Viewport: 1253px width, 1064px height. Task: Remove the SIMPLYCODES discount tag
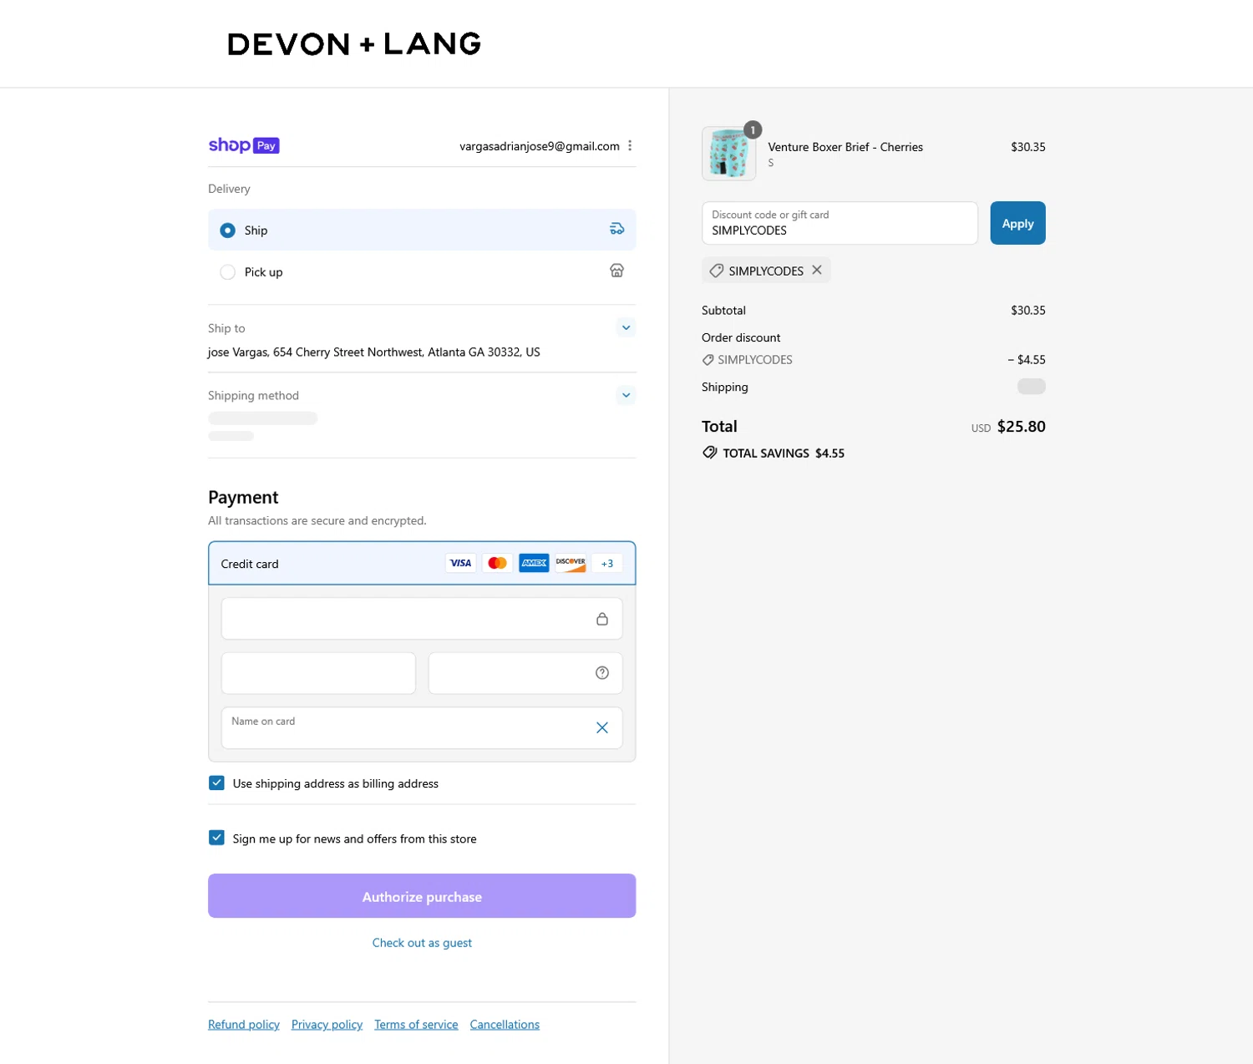pos(817,270)
